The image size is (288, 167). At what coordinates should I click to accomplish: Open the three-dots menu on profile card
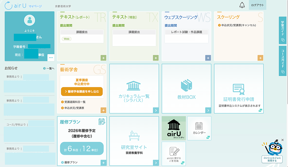click(51, 58)
